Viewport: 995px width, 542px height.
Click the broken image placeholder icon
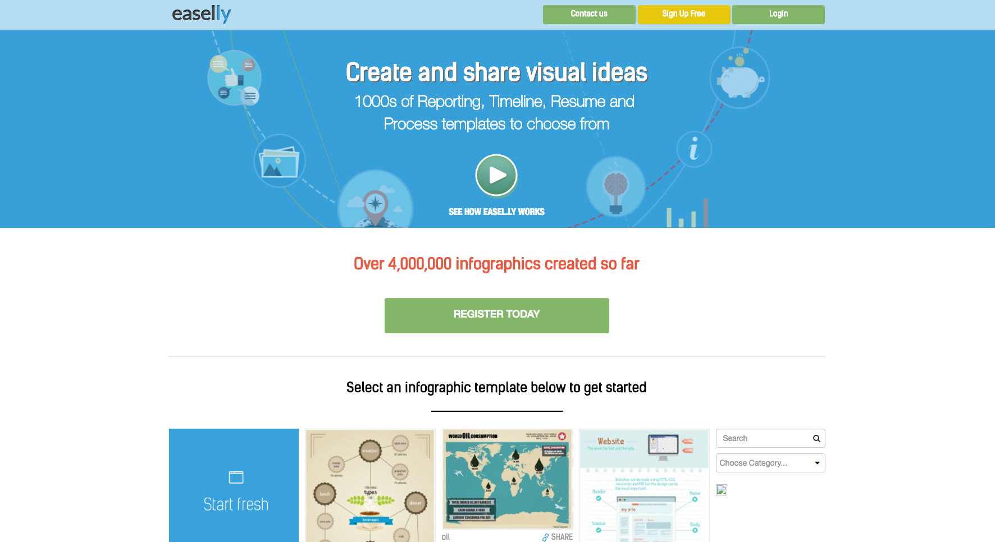coord(722,489)
